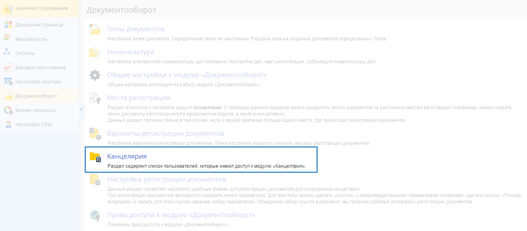
Task: Click the gear icon for Общие настройки
Action: tap(95, 75)
